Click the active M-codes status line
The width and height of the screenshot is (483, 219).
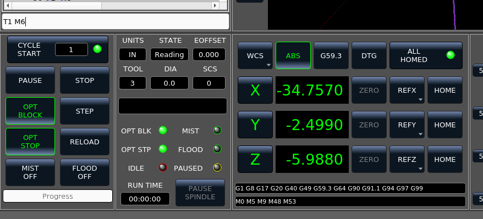350,201
